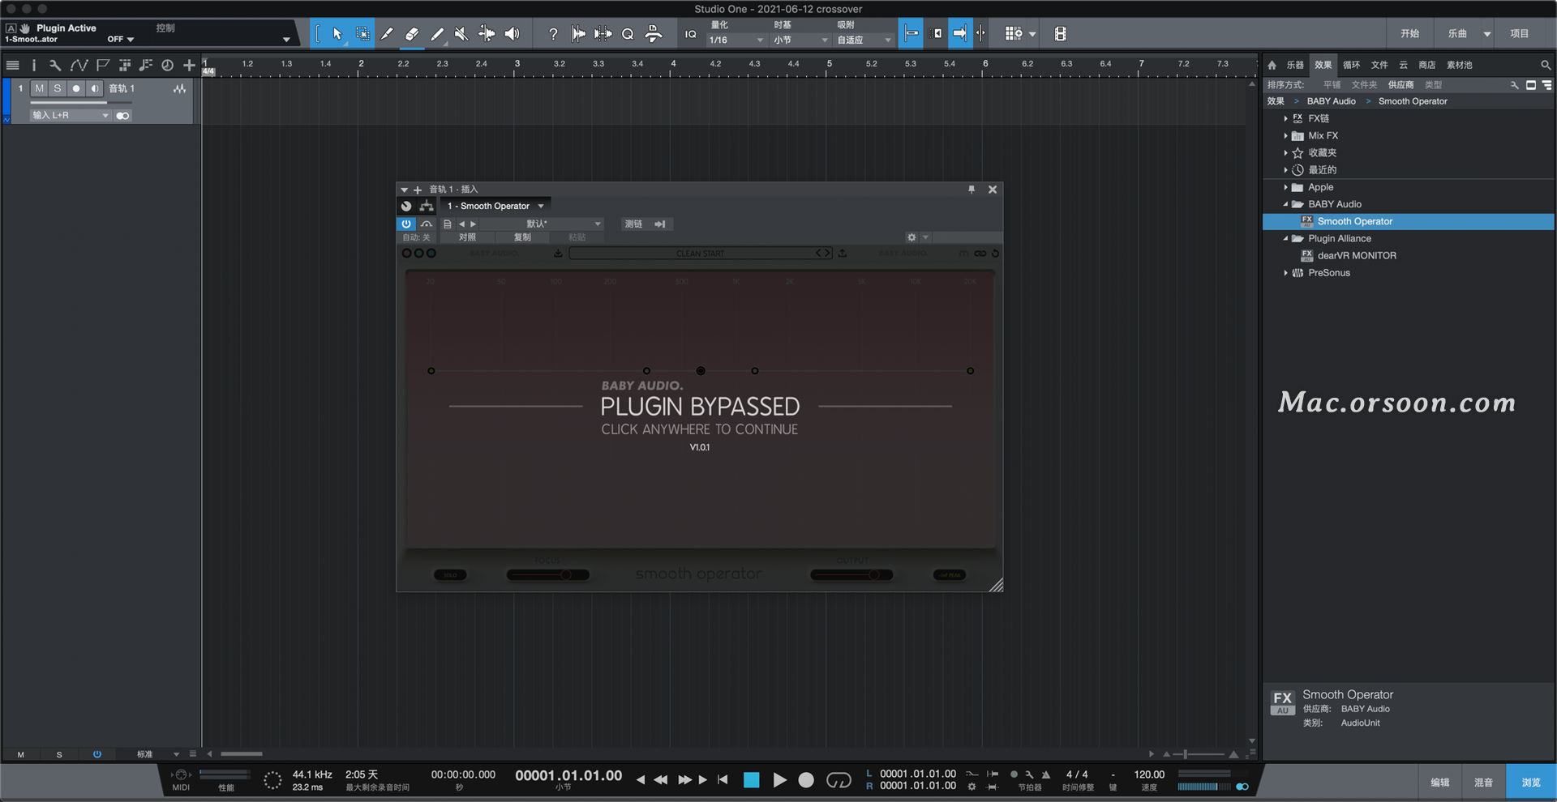1557x802 pixels.
Task: Solo track 1 with the S button
Action: [58, 88]
